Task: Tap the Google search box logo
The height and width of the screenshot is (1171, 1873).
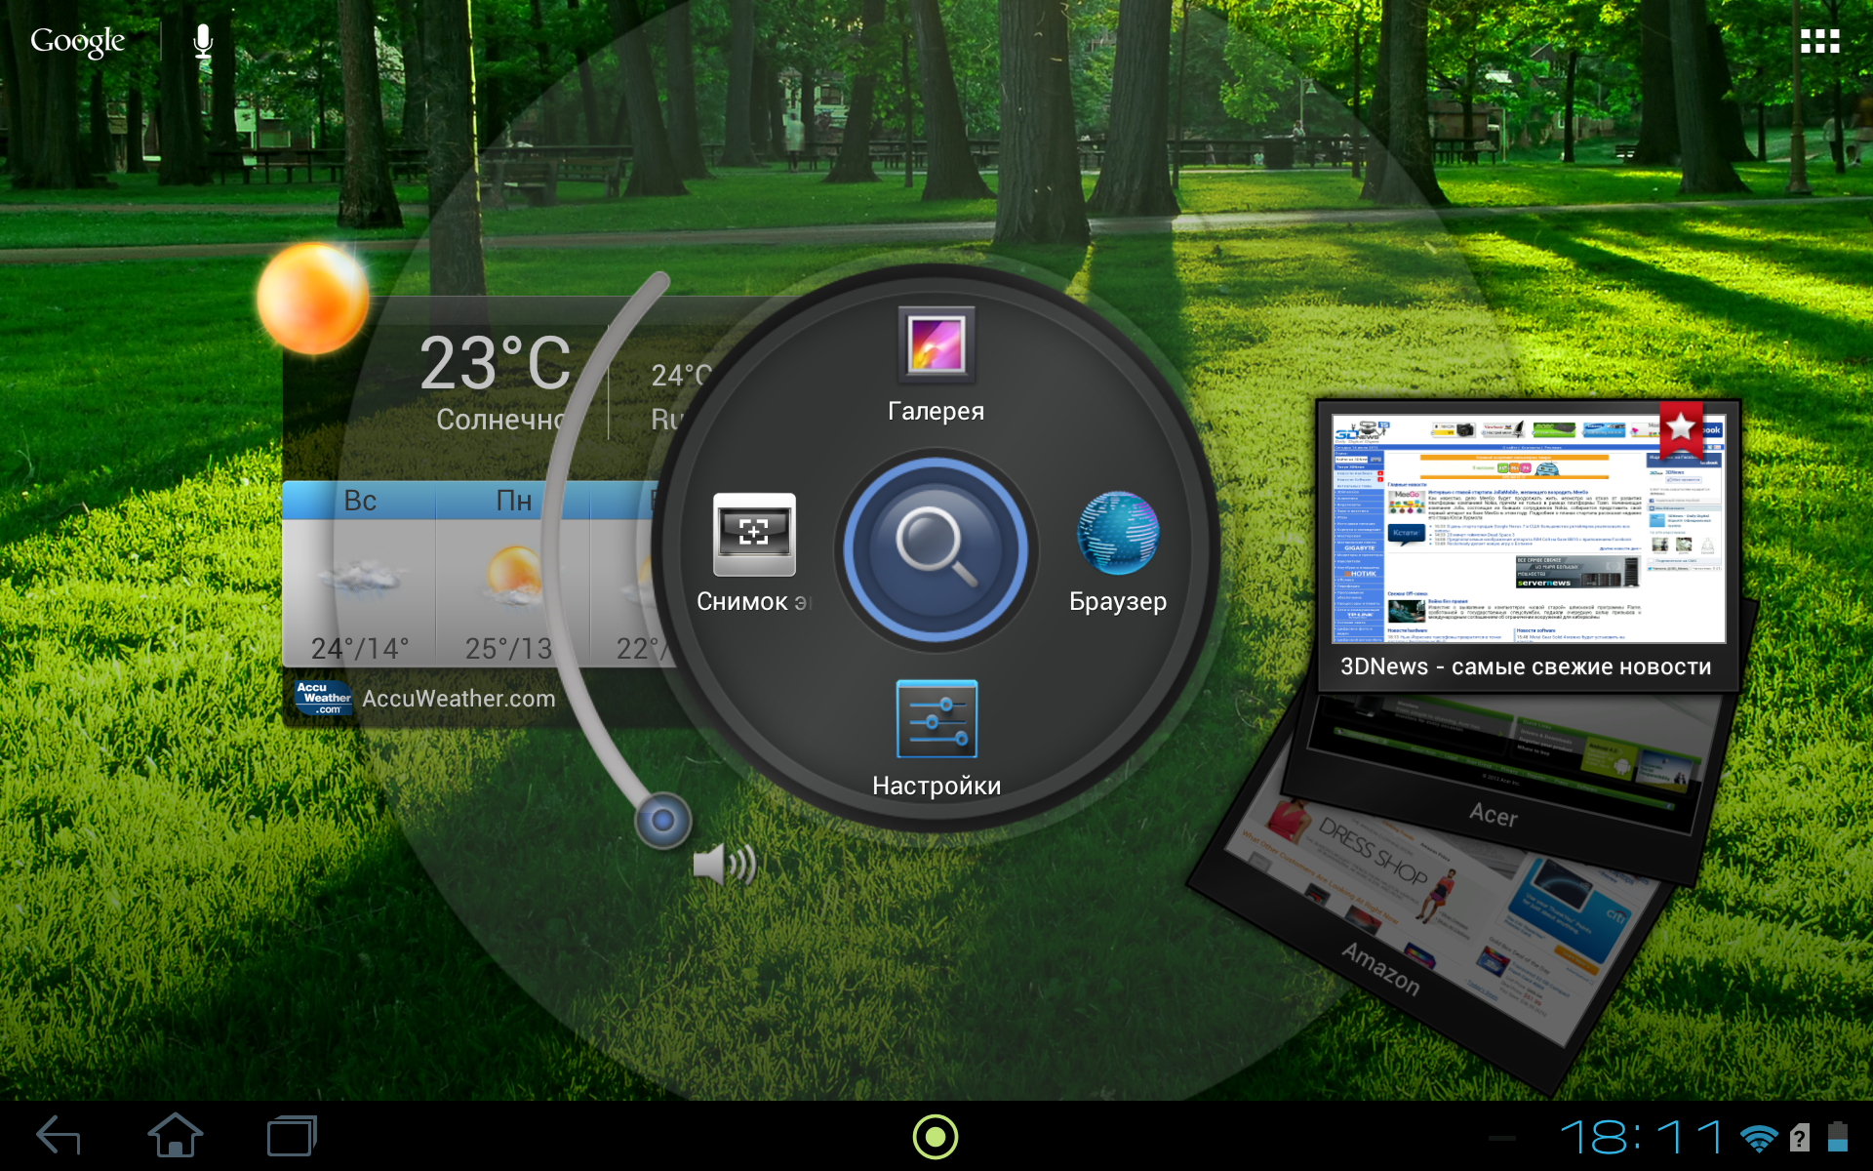Action: 78,41
